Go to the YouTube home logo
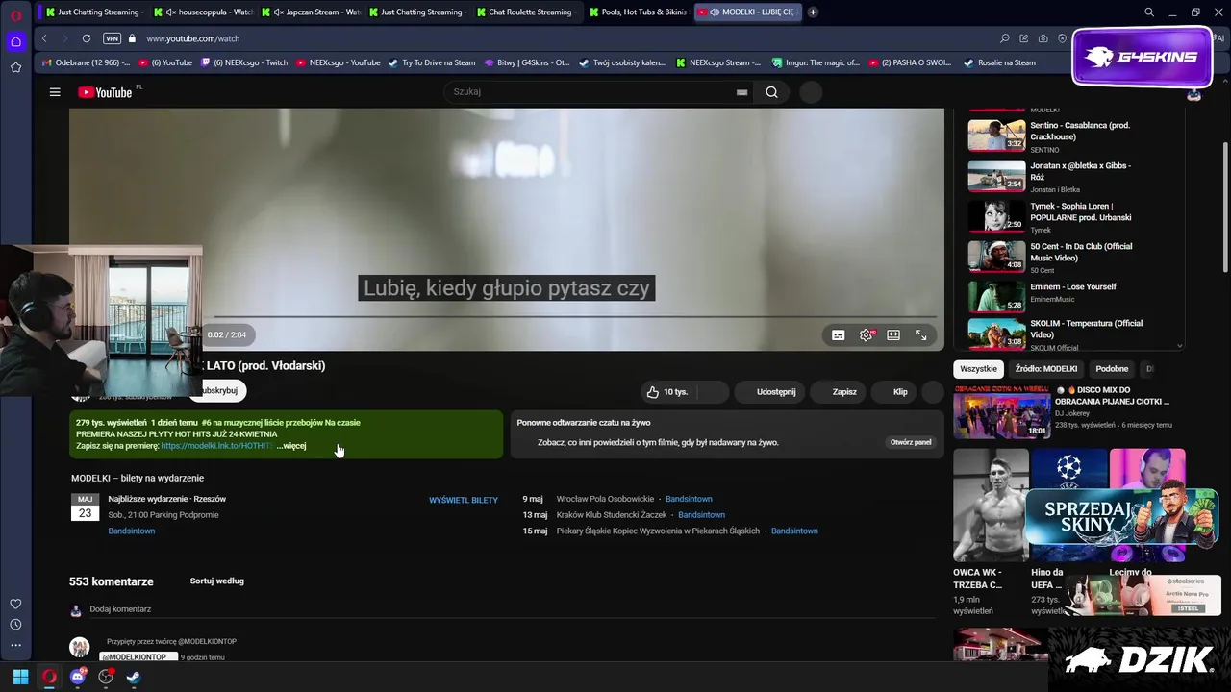The width and height of the screenshot is (1231, 692). point(105,92)
